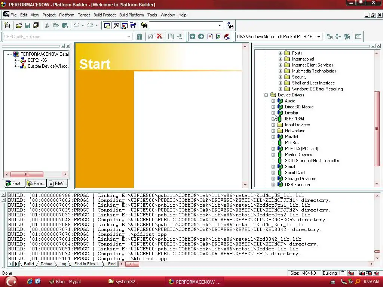Click the Home page icon
This screenshot has width=383, height=287.
click(227, 37)
